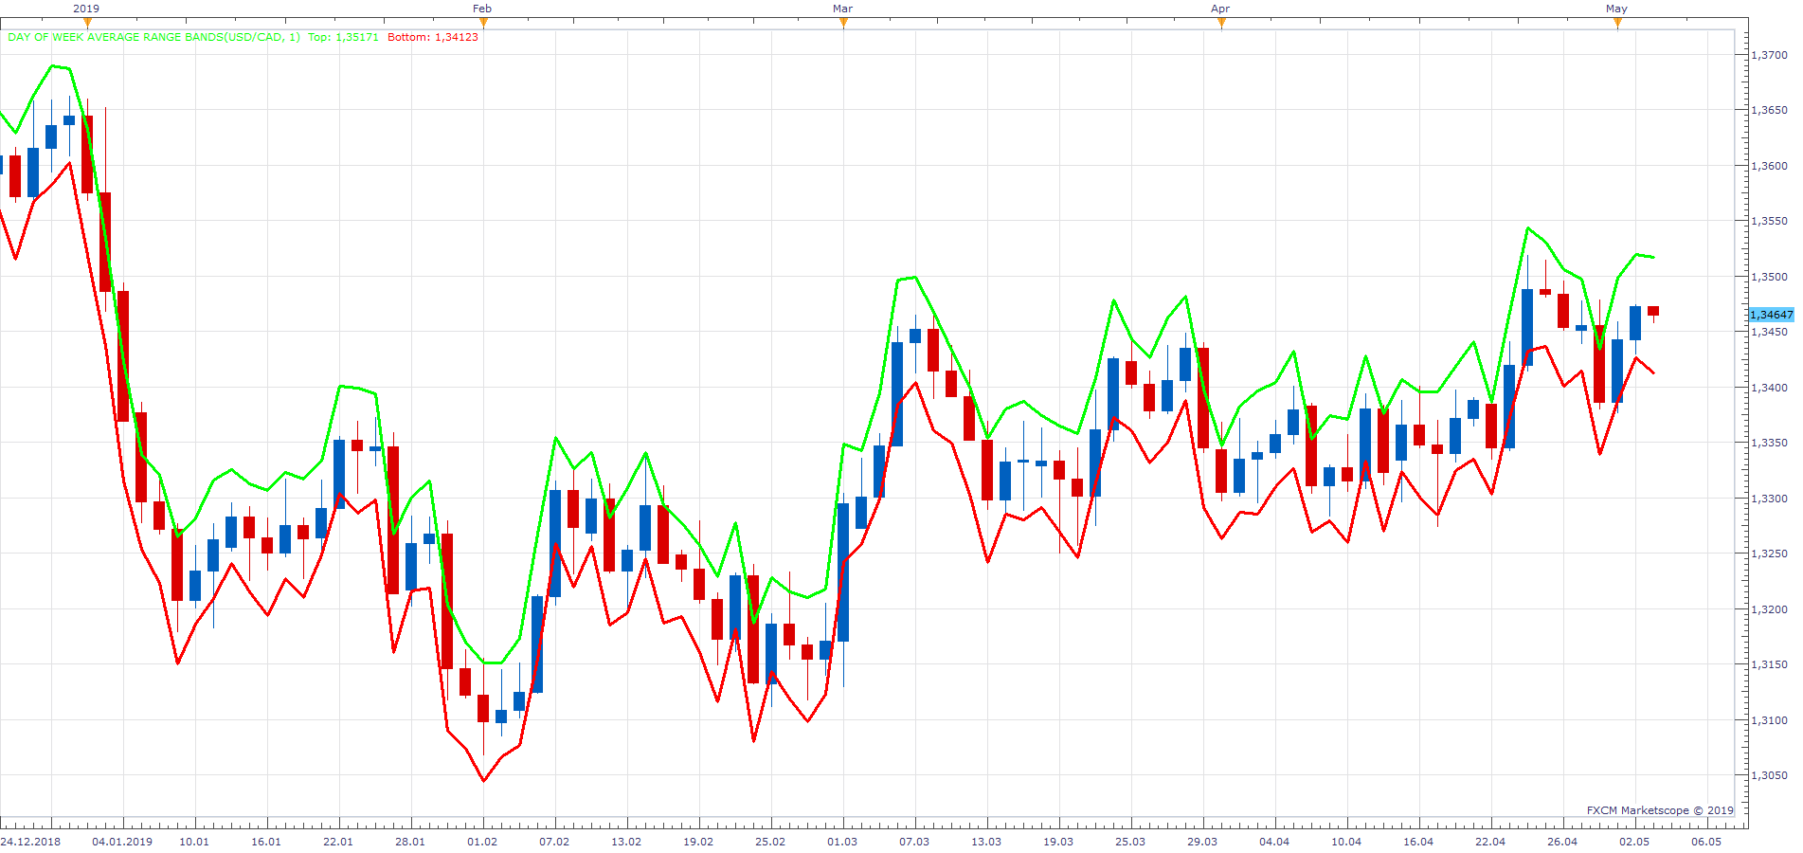Click the 16.04 date axis label
Screen dimensions: 1803x853
point(1418,842)
